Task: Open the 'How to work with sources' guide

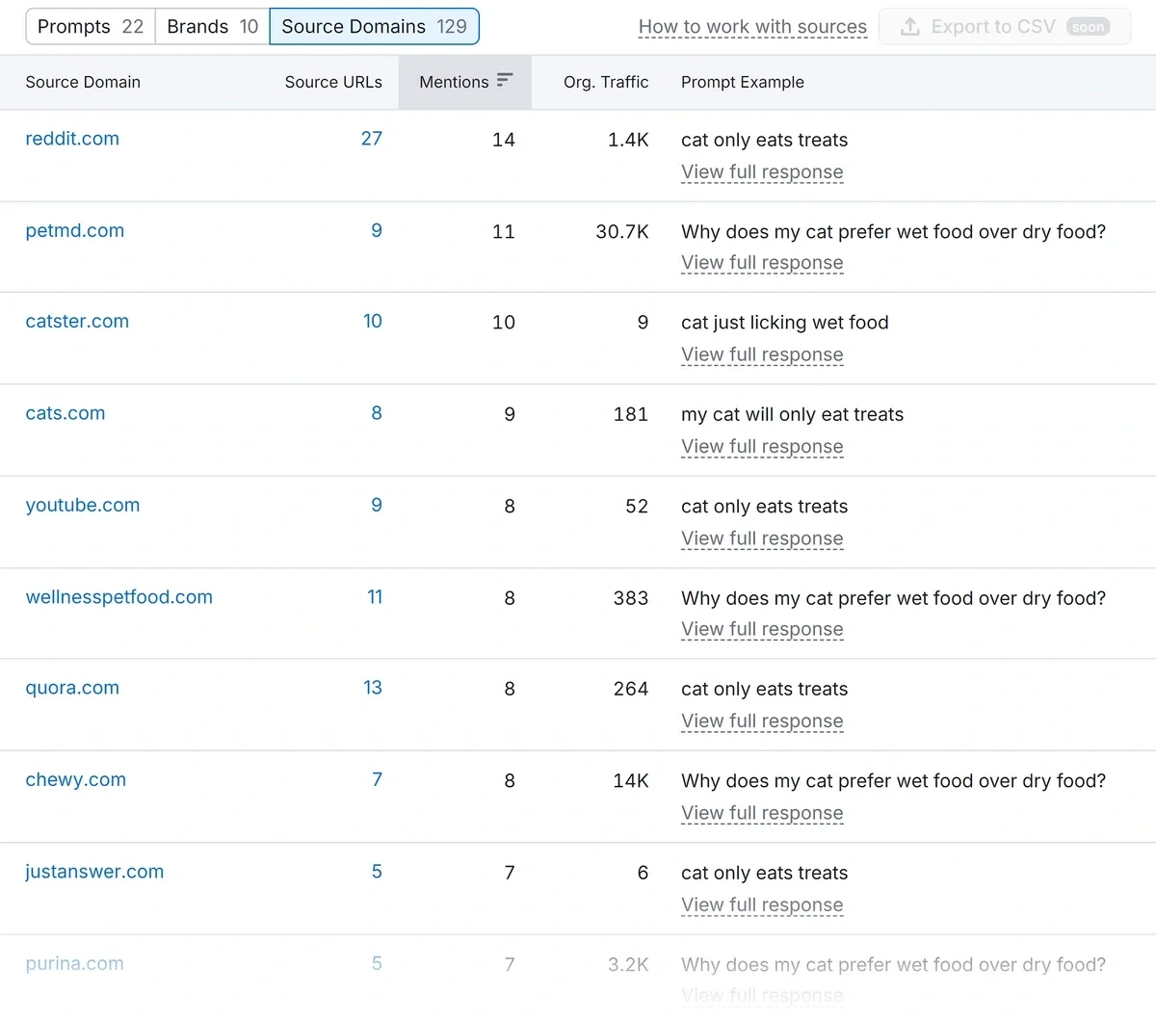Action: click(x=752, y=26)
